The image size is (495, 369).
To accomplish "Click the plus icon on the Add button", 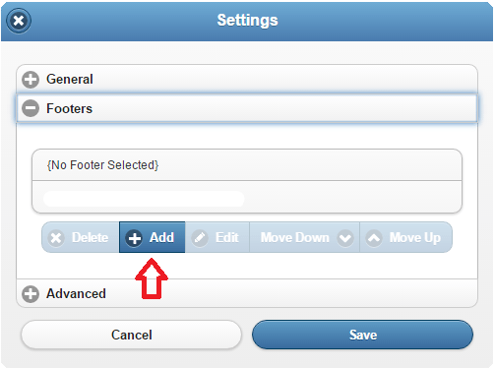I will 134,238.
